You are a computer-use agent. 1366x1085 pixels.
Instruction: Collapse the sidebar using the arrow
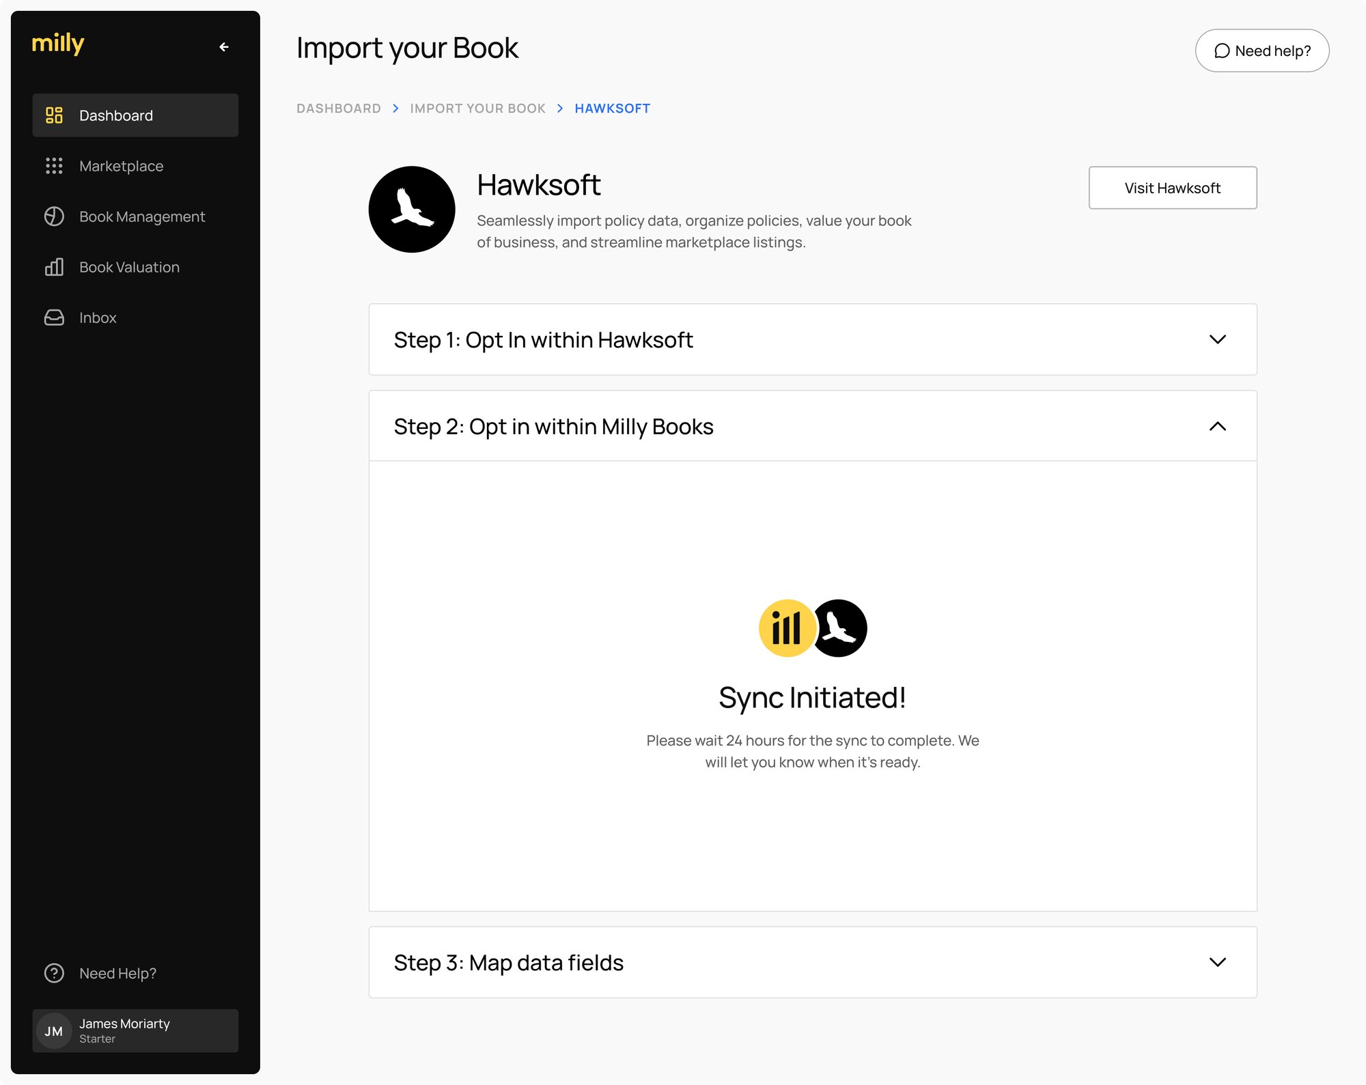pyautogui.click(x=224, y=46)
